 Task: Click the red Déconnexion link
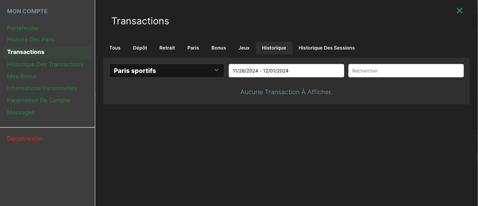pyautogui.click(x=25, y=138)
